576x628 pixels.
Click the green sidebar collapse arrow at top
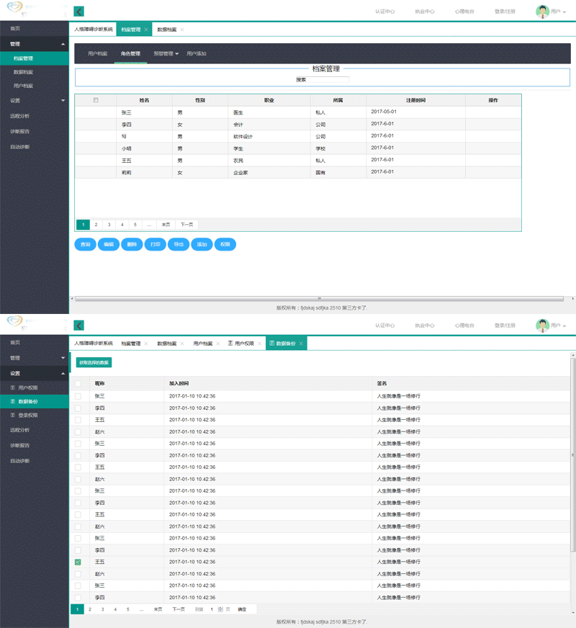pyautogui.click(x=79, y=12)
